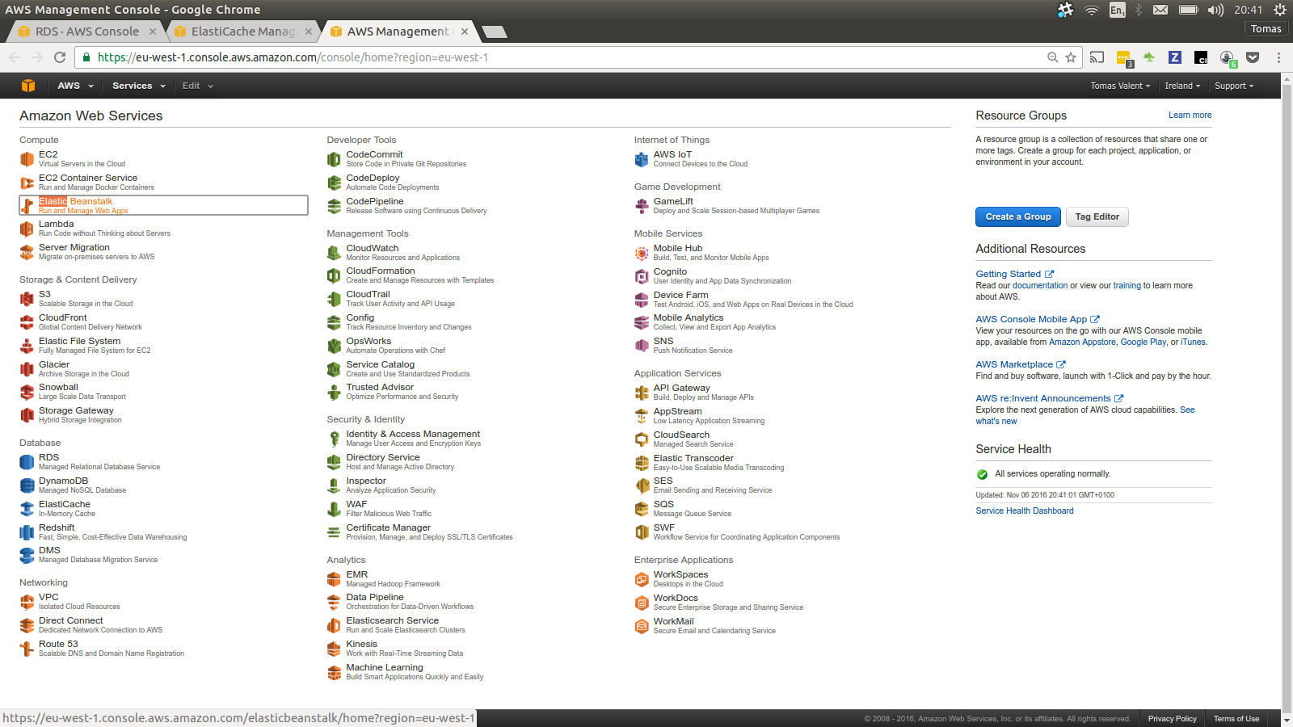
Task: Click the CodeCommit icon
Action: tap(334, 159)
